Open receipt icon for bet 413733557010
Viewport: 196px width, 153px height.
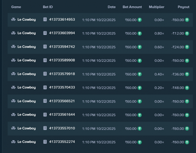(x=45, y=128)
